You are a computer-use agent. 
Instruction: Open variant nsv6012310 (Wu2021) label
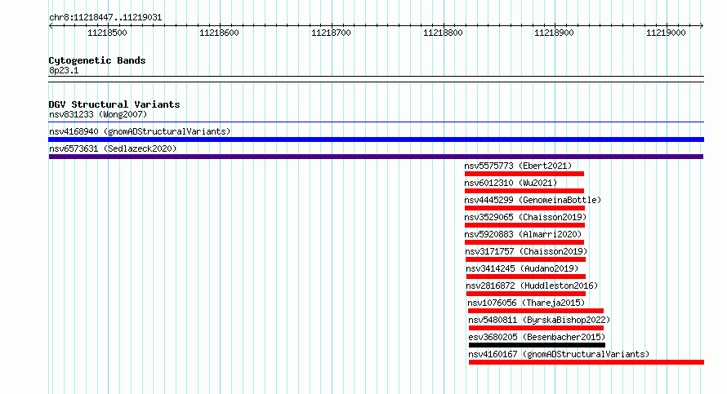pyautogui.click(x=511, y=183)
